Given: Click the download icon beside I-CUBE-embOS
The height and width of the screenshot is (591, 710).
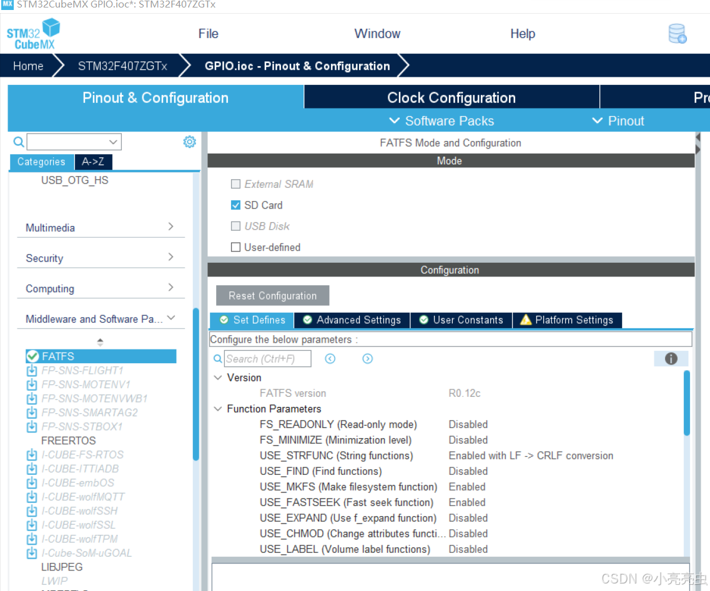Looking at the screenshot, I should click(x=32, y=483).
